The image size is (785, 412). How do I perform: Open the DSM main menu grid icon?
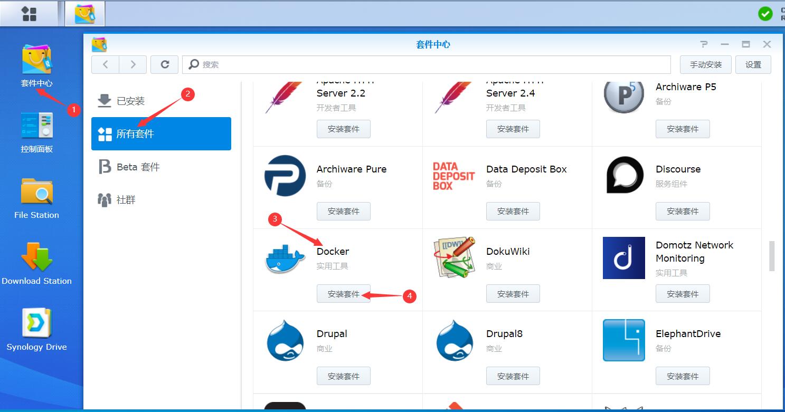coord(29,14)
